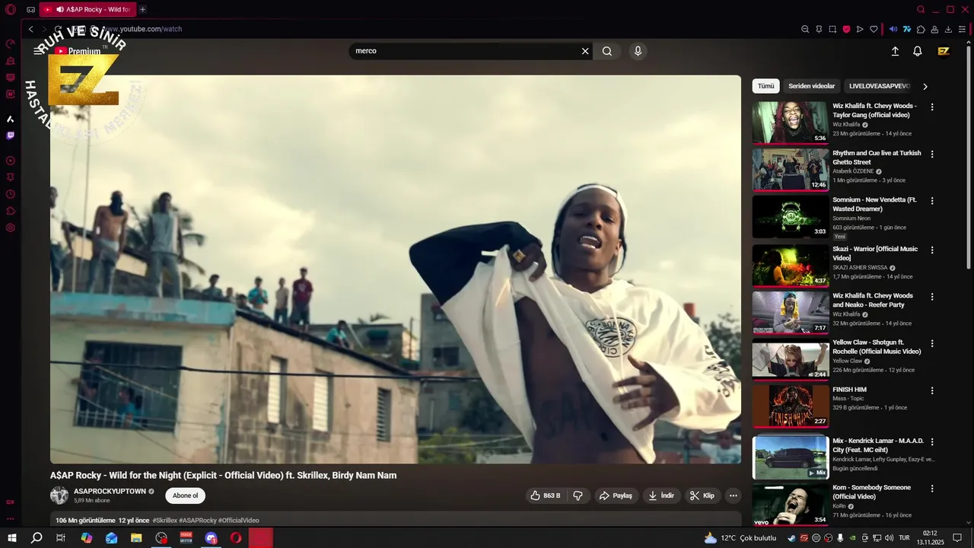
Task: Open the Kendrick Lamar M.A.A.D. City mix thumbnail
Action: [x=791, y=457]
